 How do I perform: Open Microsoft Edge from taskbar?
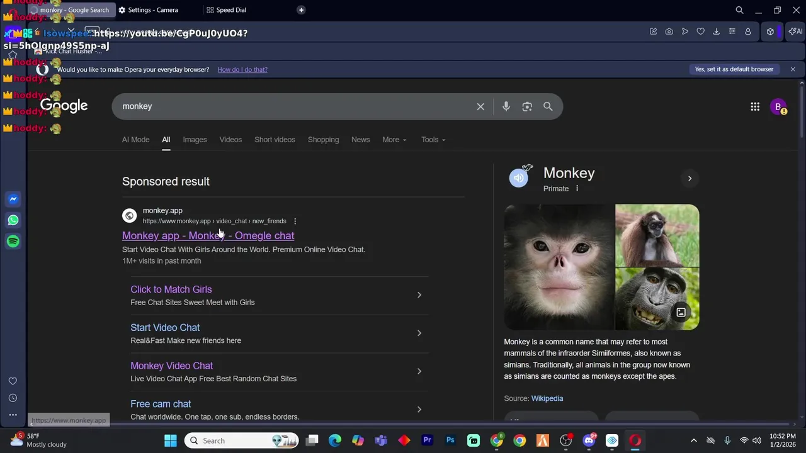point(335,440)
